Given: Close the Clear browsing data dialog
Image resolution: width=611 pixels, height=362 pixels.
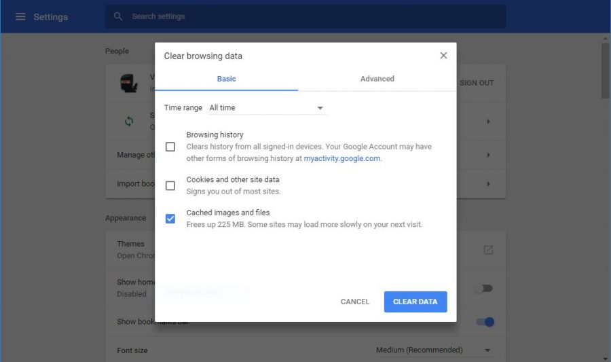Looking at the screenshot, I should [443, 56].
